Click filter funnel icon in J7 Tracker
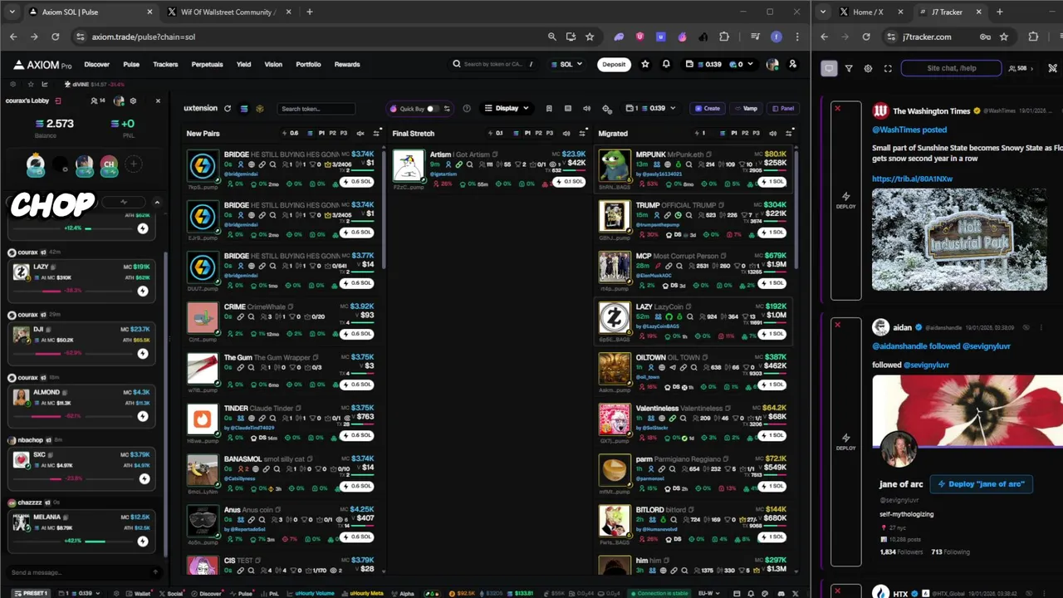The height and width of the screenshot is (598, 1063). 849,68
